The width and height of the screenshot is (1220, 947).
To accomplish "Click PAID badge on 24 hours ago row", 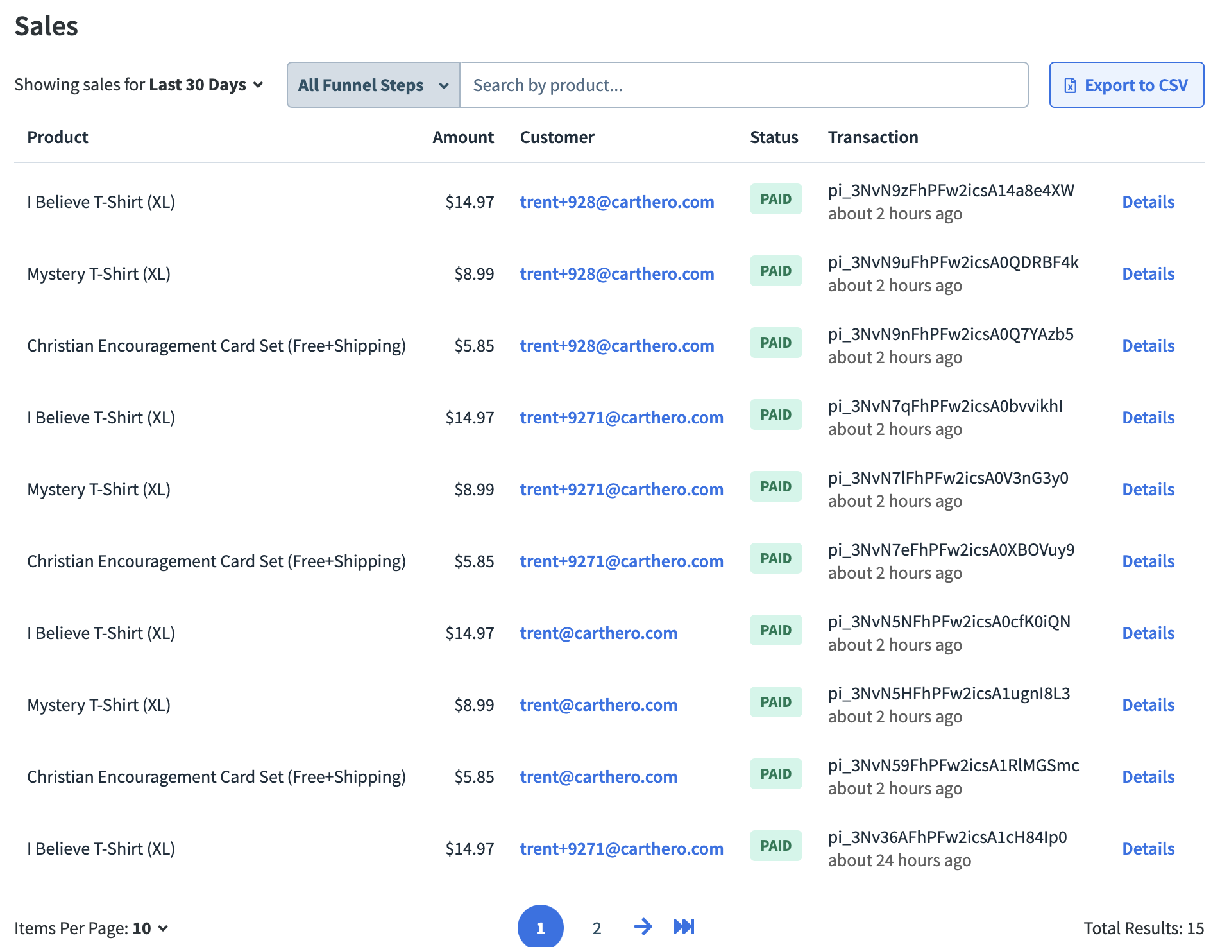I will [776, 846].
